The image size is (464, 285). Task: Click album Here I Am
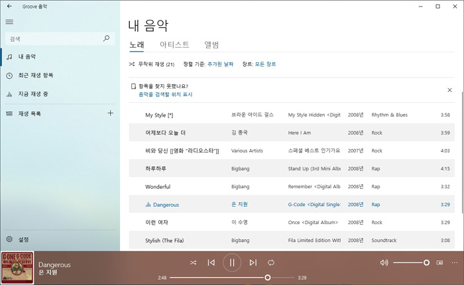pos(300,133)
